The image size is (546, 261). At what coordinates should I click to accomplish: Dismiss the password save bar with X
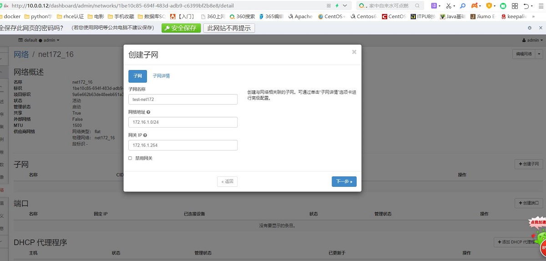pos(540,28)
